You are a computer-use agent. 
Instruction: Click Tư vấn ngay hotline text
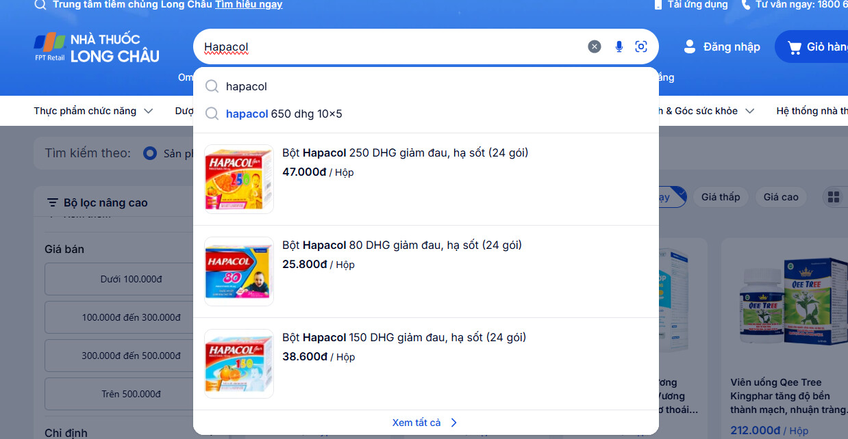point(801,5)
